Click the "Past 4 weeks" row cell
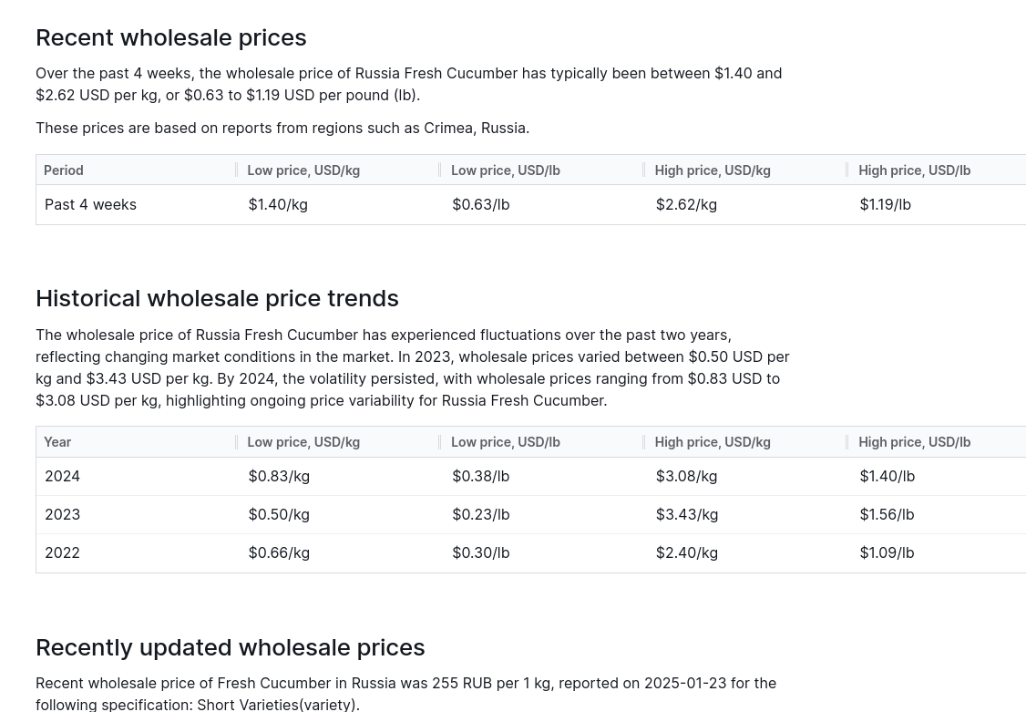The image size is (1026, 712). (90, 204)
